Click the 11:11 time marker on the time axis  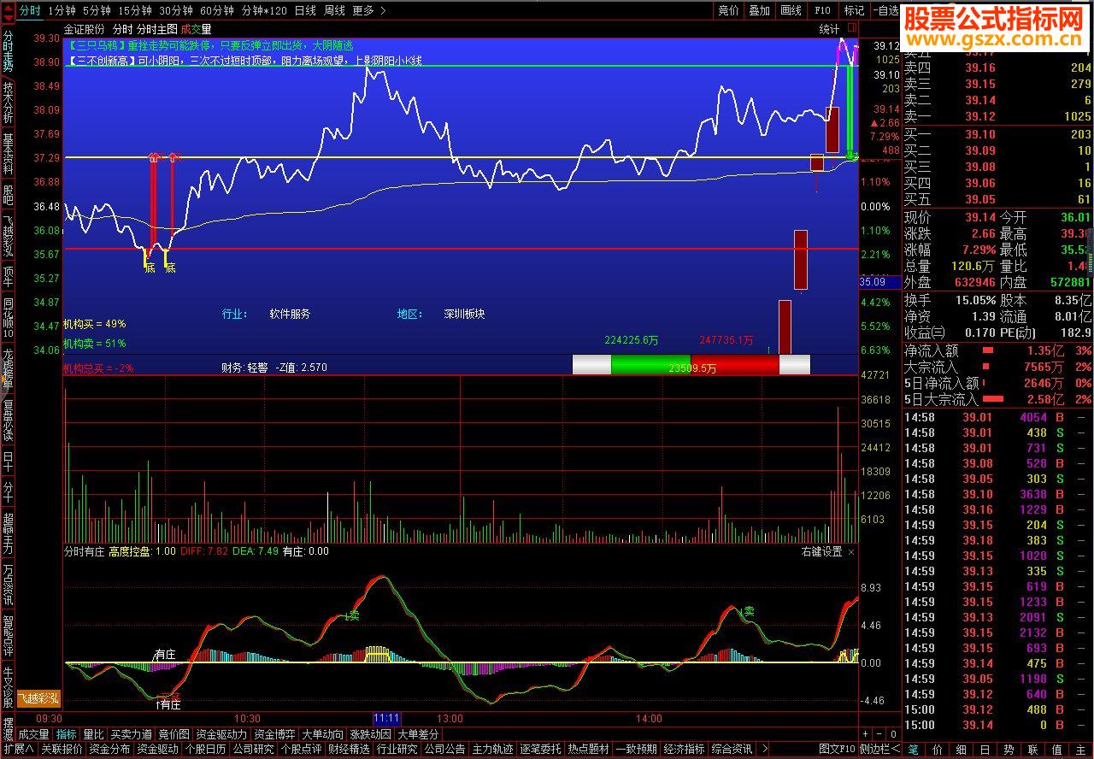click(386, 719)
